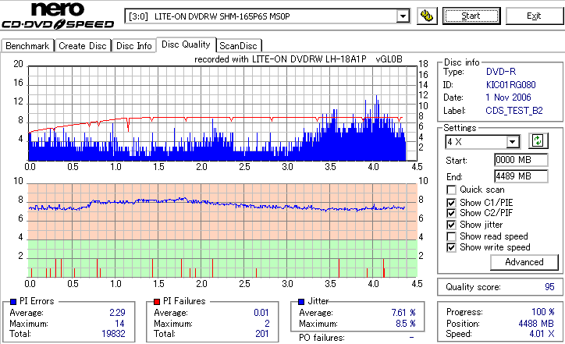Click the Progress value 100 %
This screenshot has height=344, width=565.
pos(543,312)
